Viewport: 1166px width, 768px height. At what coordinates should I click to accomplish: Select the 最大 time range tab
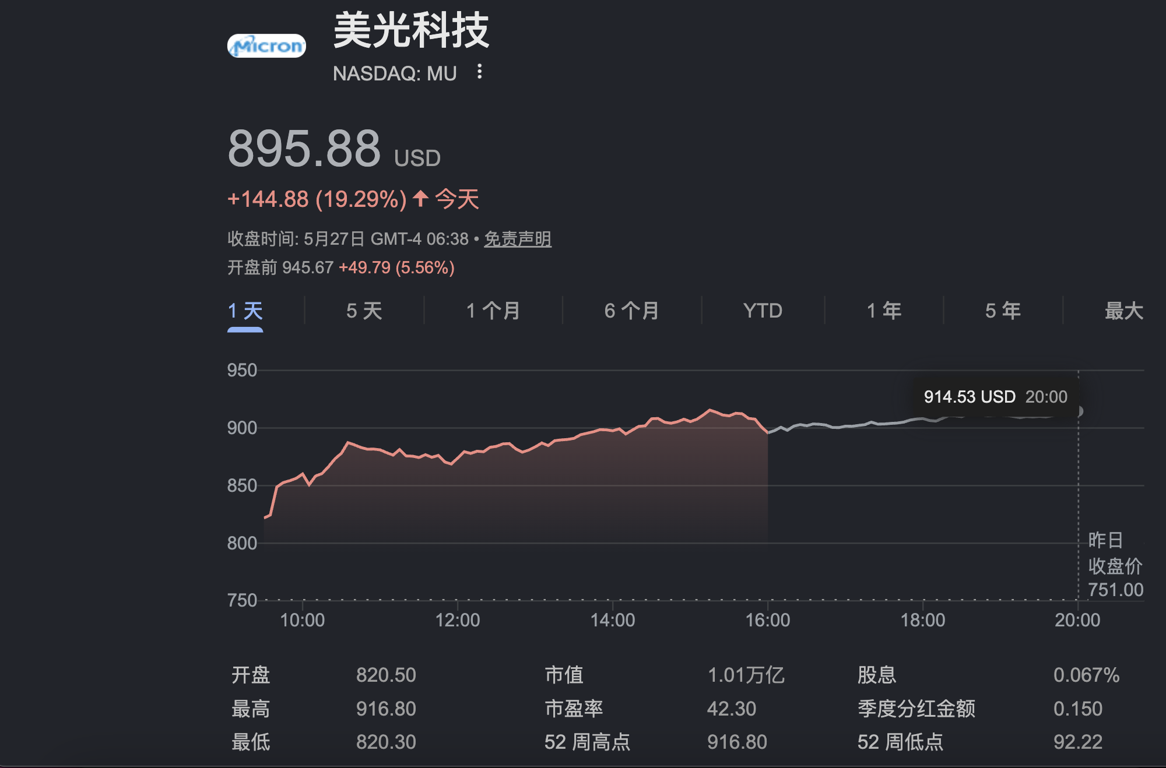click(1123, 311)
